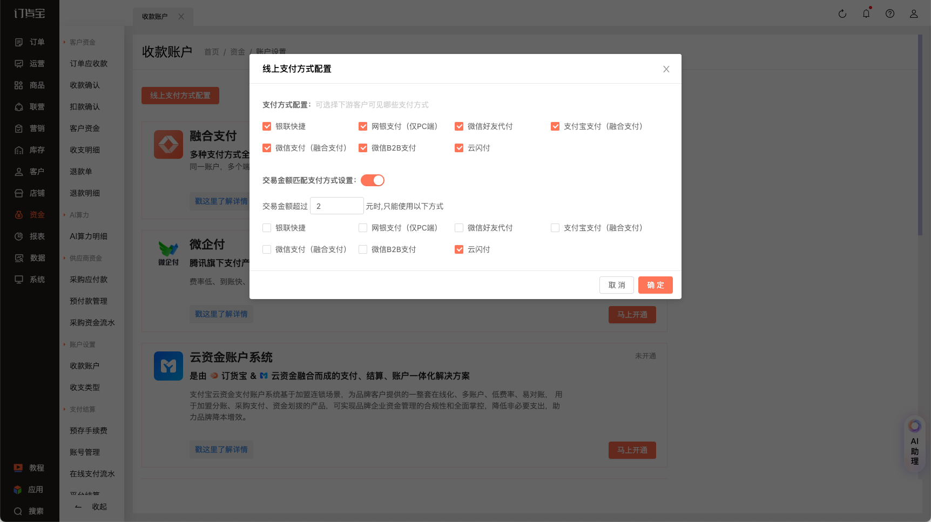This screenshot has height=522, width=931.
Task: Open 订单应收款 submenu item
Action: (x=89, y=64)
